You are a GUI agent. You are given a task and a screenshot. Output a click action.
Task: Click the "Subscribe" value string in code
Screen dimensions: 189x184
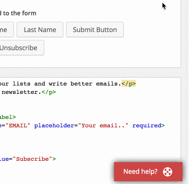tap(33, 159)
